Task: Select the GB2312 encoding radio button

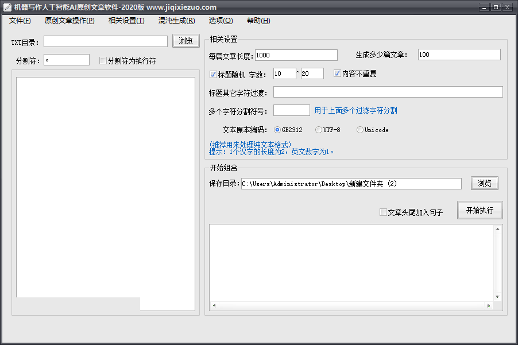Action: (277, 130)
